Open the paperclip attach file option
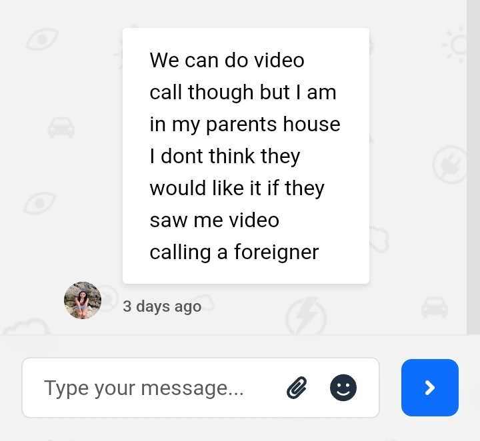Screen dimensions: 480x441 (x=297, y=388)
